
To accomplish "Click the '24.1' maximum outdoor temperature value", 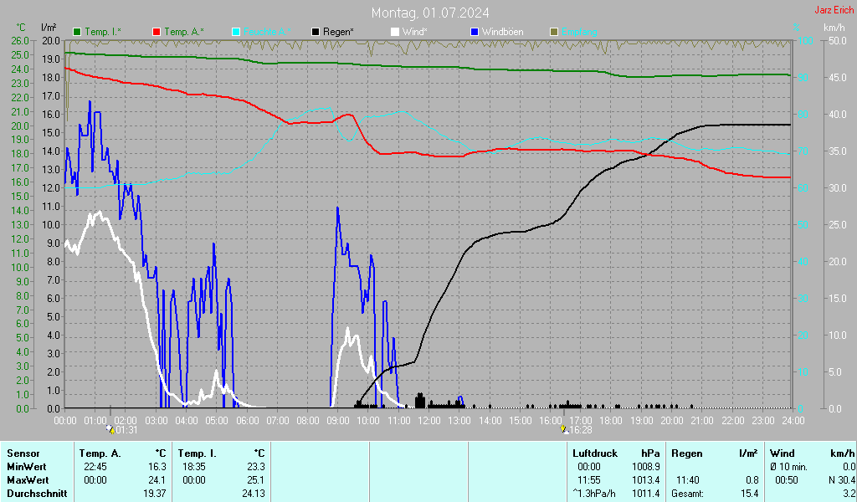I will 157,480.
